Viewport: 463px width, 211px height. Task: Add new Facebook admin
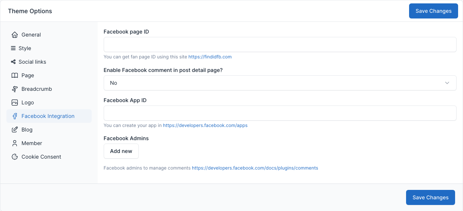(x=121, y=151)
